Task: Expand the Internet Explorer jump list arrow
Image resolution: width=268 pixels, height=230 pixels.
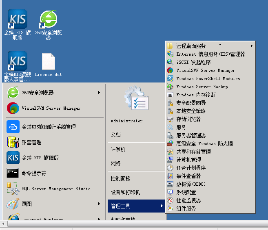Action: (99, 219)
